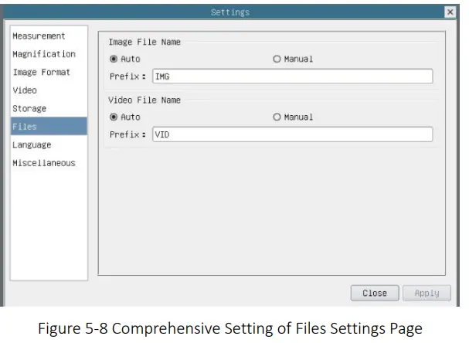Go to the Video settings page
Image resolution: width=469 pixels, height=343 pixels.
tap(25, 90)
